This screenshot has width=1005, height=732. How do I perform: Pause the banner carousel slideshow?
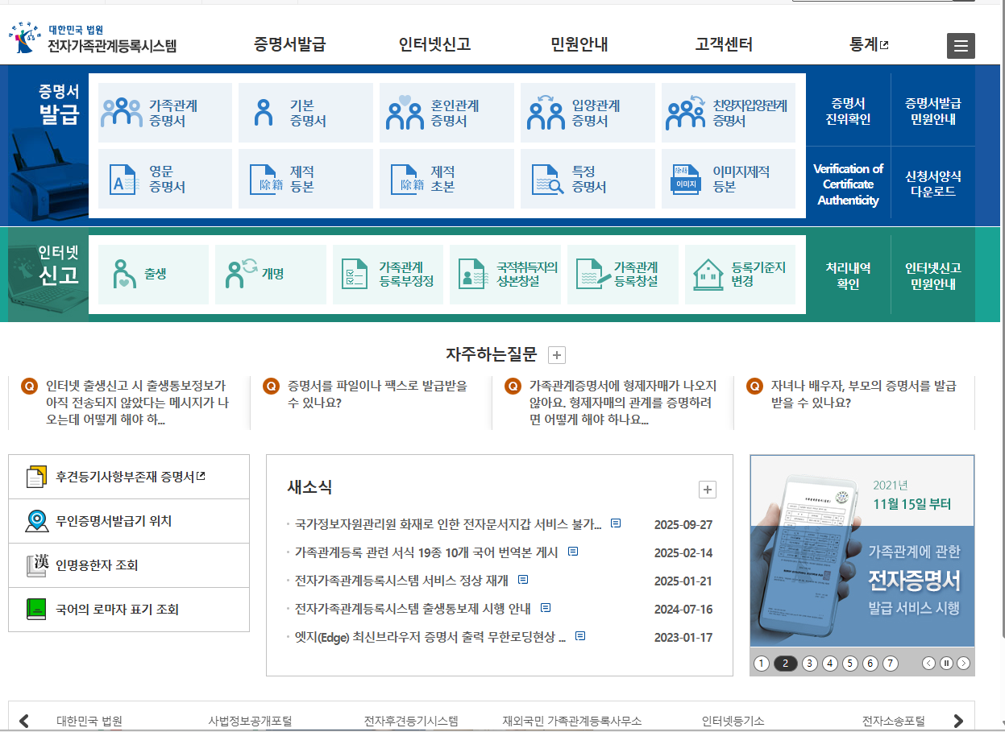(x=948, y=663)
